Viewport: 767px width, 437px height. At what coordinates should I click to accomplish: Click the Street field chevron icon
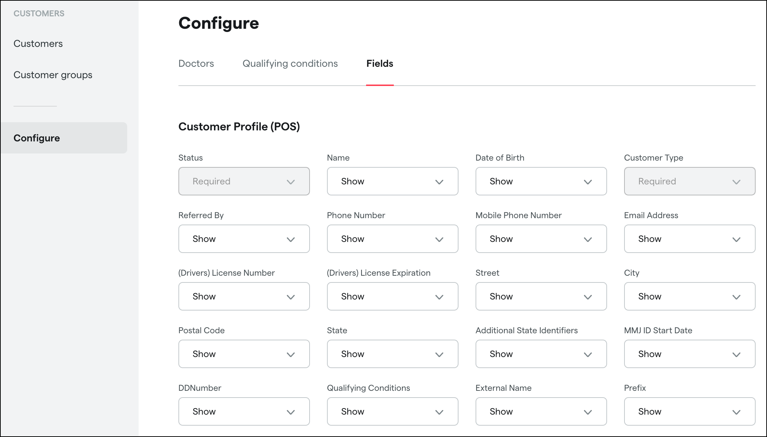click(x=588, y=297)
